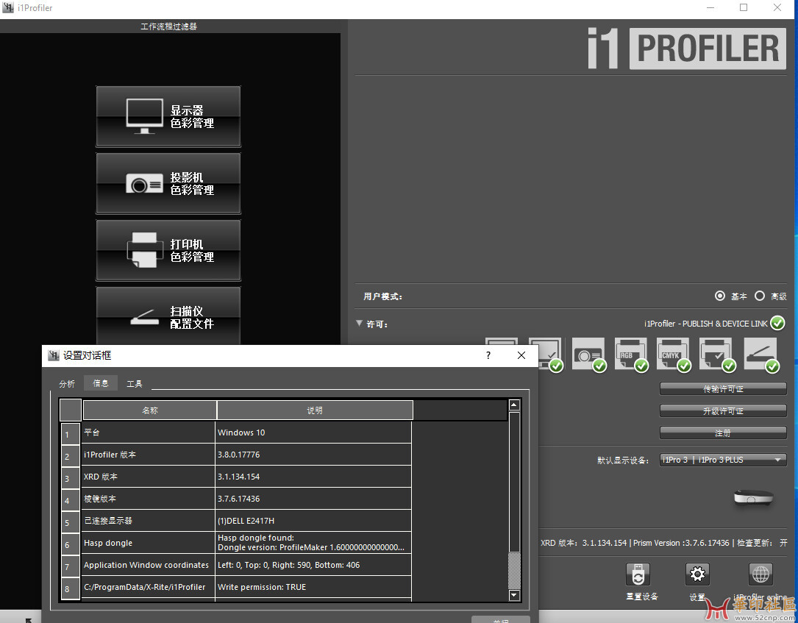
Task: Open the 显示器 色彩管理 display profiling workflow
Action: 168,116
